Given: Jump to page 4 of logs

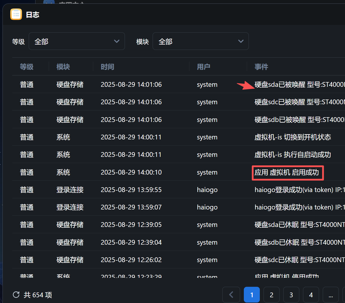Looking at the screenshot, I should pyautogui.click(x=311, y=295).
